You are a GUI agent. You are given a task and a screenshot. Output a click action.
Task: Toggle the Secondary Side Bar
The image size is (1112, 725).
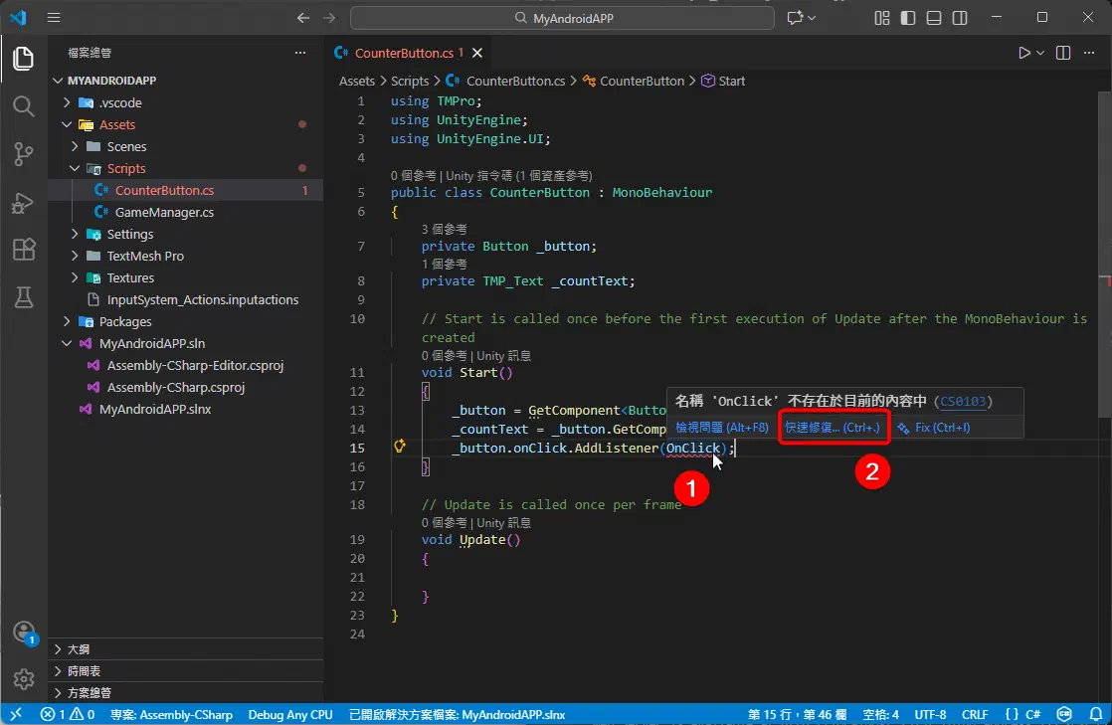click(x=959, y=18)
